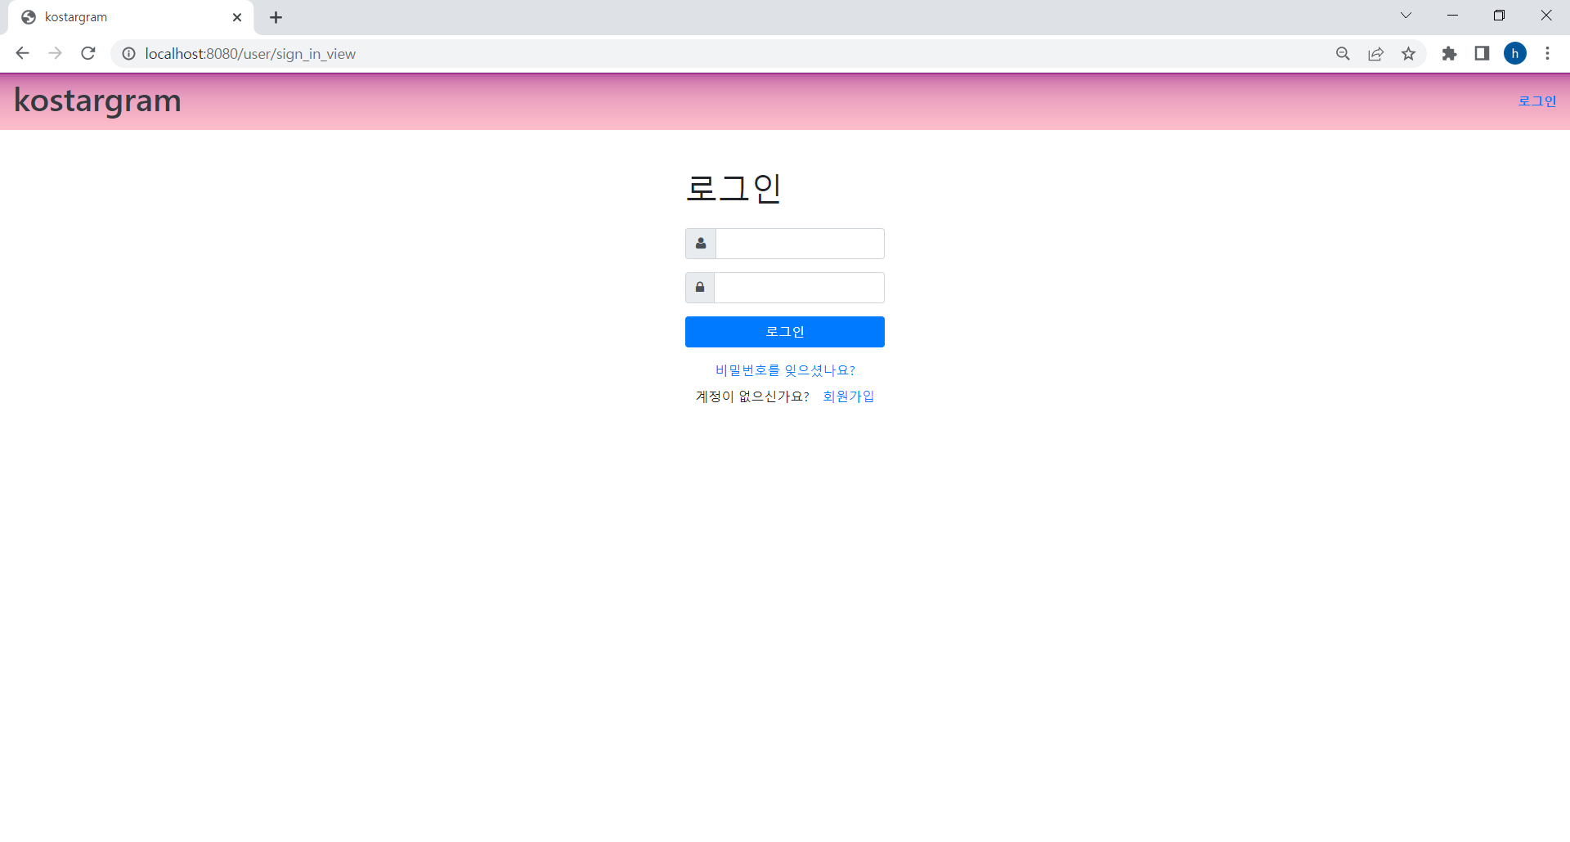Image resolution: width=1570 pixels, height=842 pixels.
Task: Click inside the username input field
Action: (x=799, y=243)
